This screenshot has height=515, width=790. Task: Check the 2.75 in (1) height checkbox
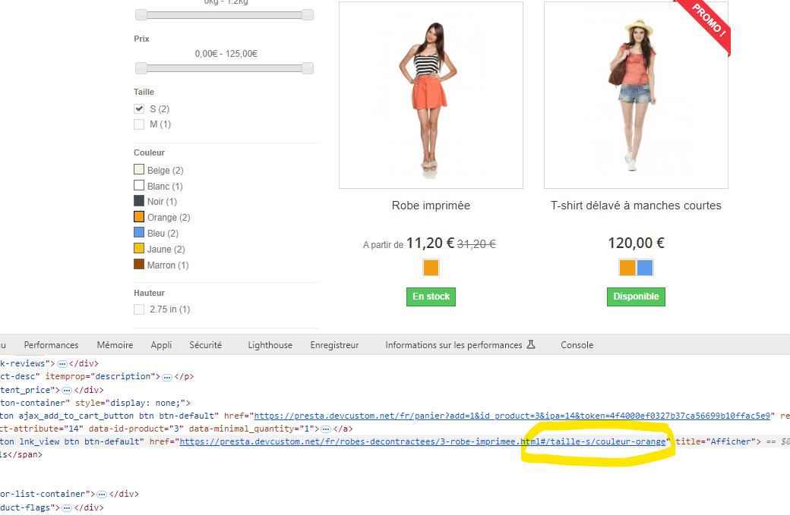point(139,309)
